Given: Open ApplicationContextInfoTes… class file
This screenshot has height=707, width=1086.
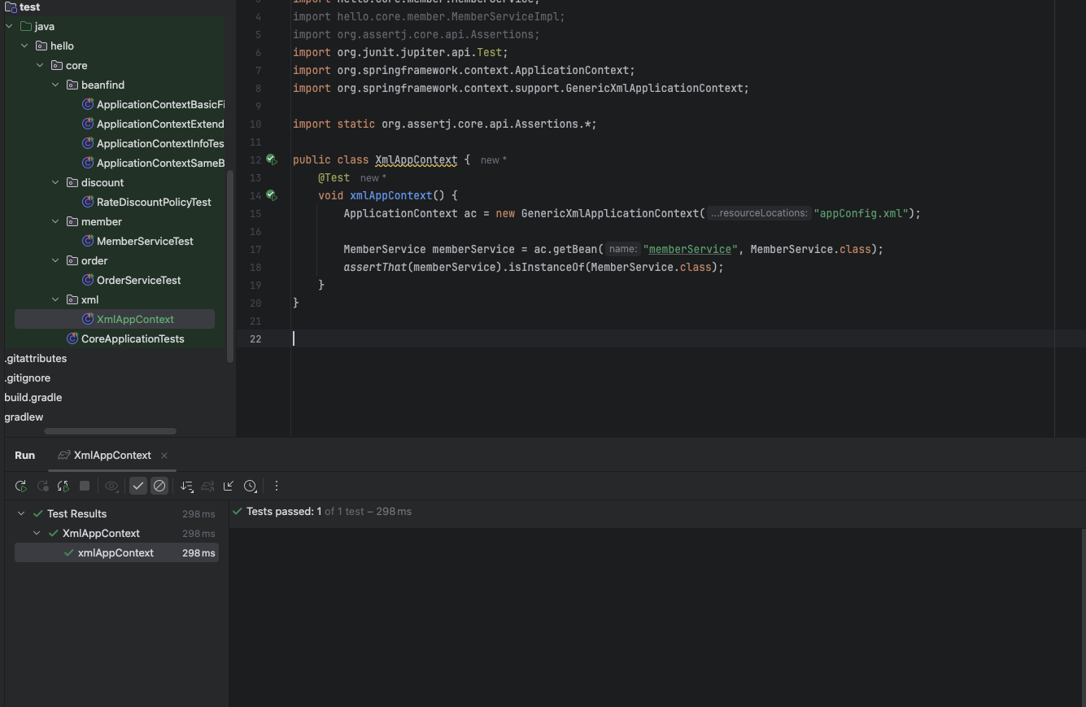Looking at the screenshot, I should (160, 144).
